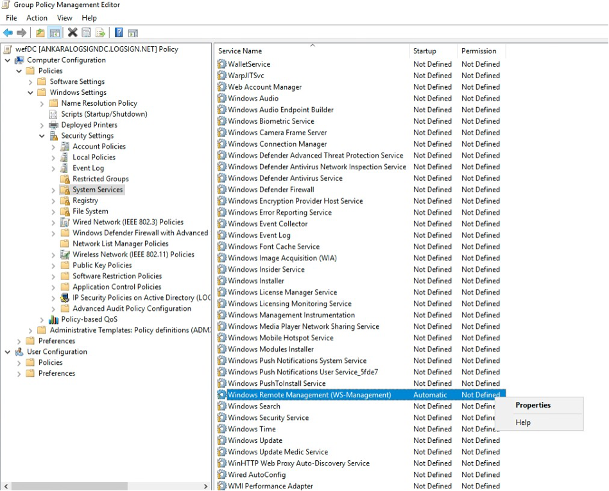This screenshot has width=609, height=491.
Task: Expand the Public Key Policies node
Action: (x=53, y=265)
